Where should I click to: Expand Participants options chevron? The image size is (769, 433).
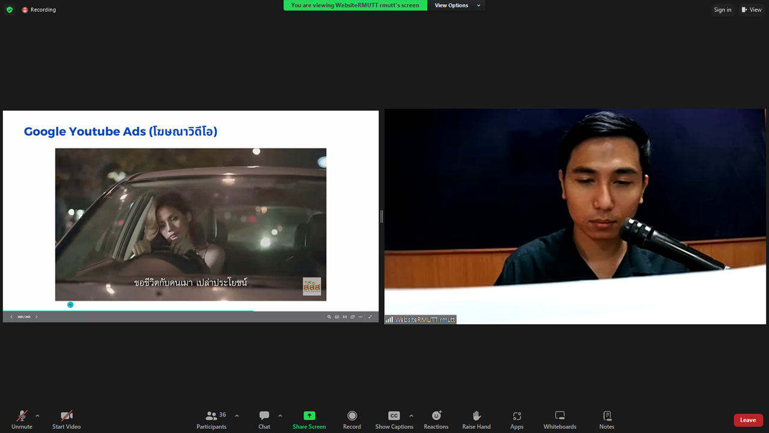tap(237, 416)
